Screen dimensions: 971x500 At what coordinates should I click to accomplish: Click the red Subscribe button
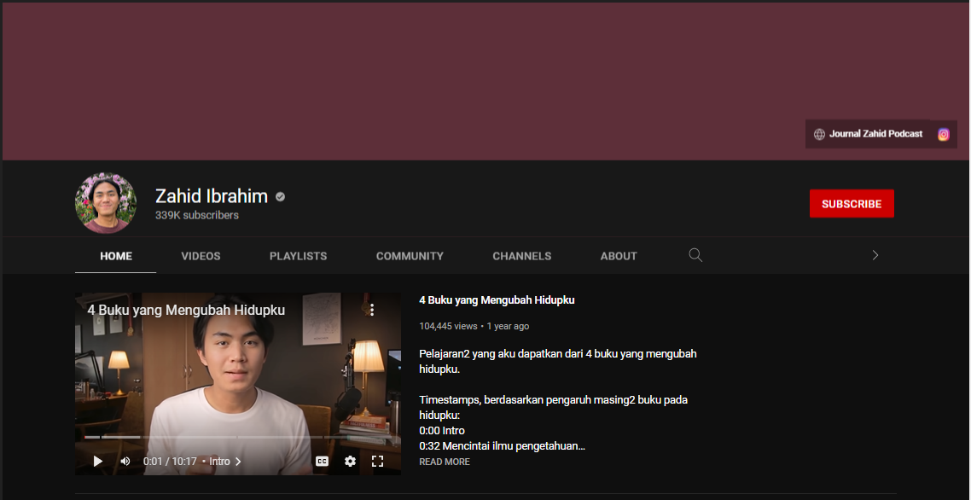click(852, 204)
